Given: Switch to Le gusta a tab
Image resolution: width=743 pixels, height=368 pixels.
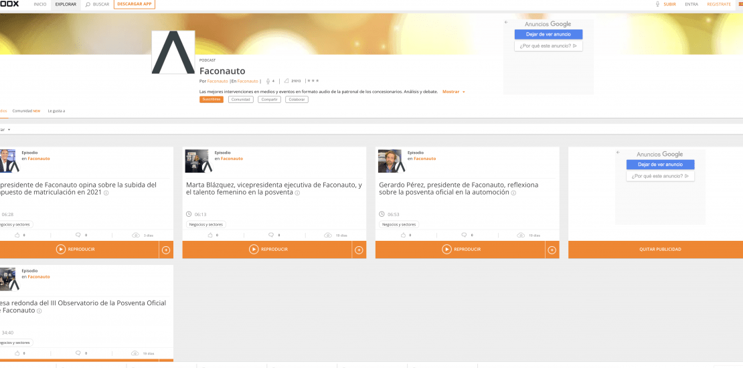Looking at the screenshot, I should pos(56,111).
